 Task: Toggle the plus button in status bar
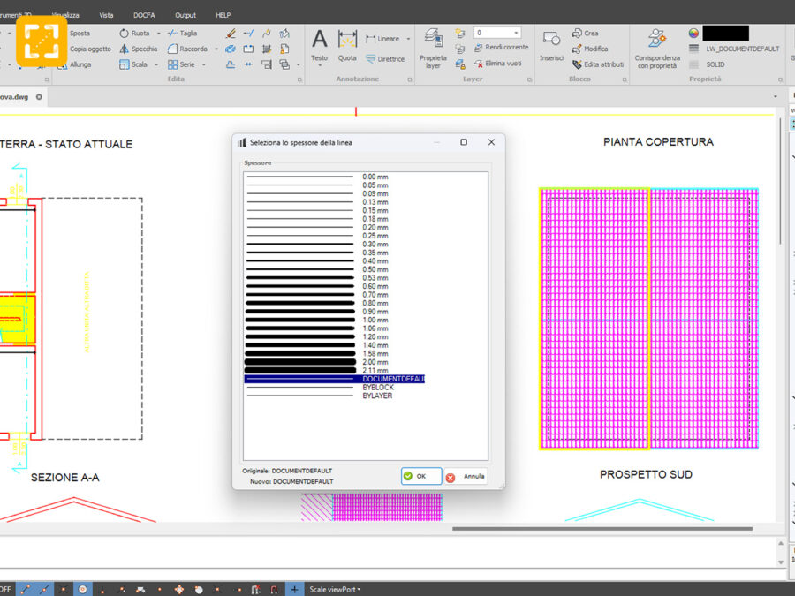(294, 589)
